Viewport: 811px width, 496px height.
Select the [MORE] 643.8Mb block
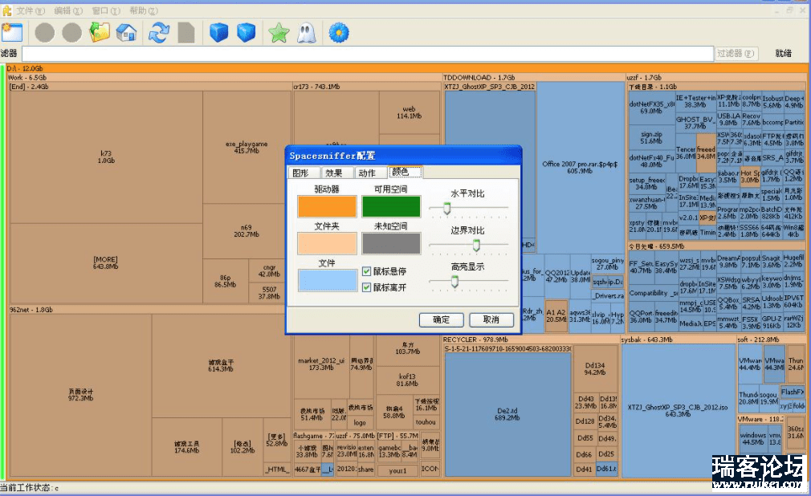click(106, 262)
